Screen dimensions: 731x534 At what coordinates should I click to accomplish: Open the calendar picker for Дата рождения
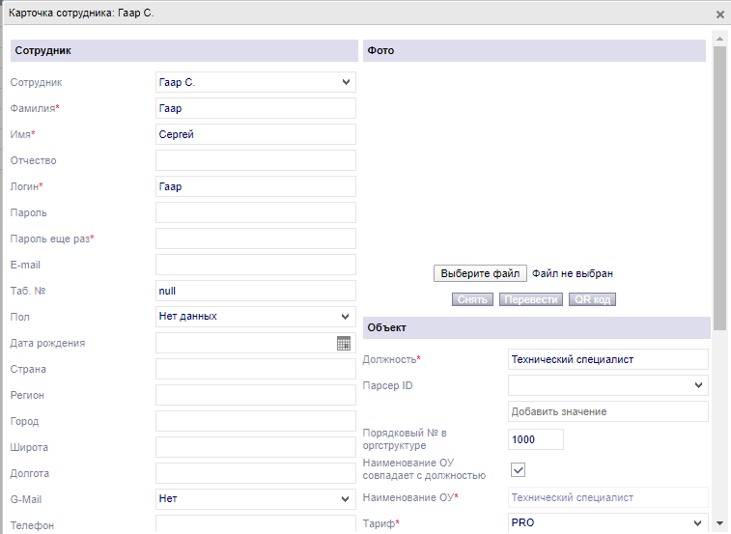pyautogui.click(x=344, y=343)
